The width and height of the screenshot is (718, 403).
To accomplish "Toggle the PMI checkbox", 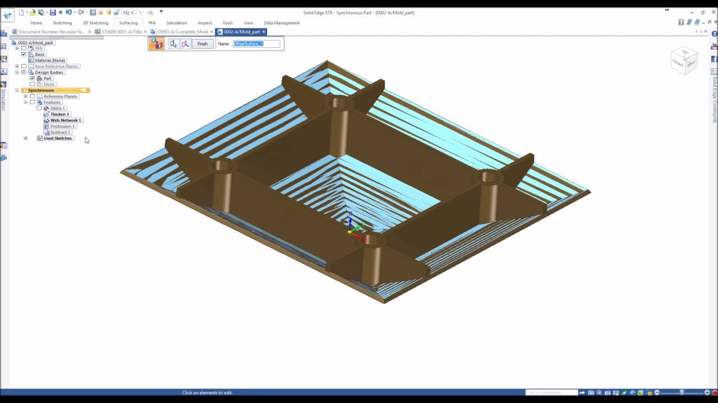I will click(x=24, y=48).
